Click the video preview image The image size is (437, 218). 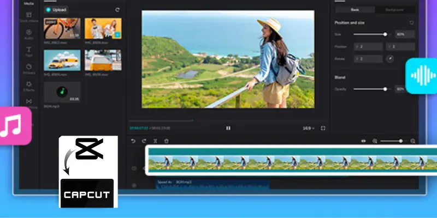click(228, 59)
